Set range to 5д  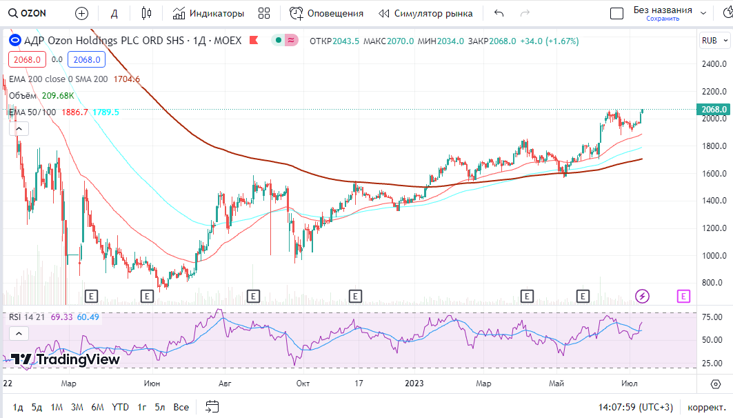[x=37, y=407]
